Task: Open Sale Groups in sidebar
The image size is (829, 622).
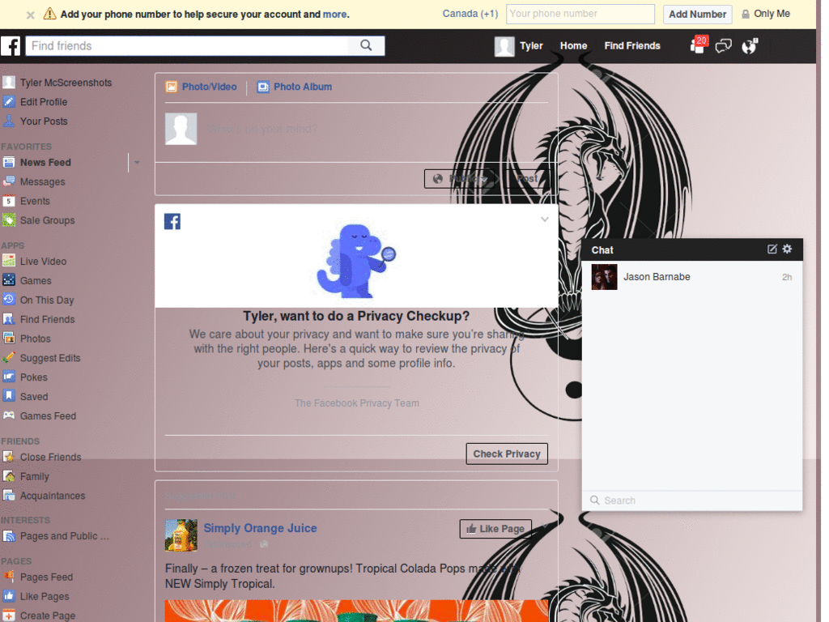Action: click(x=38, y=220)
